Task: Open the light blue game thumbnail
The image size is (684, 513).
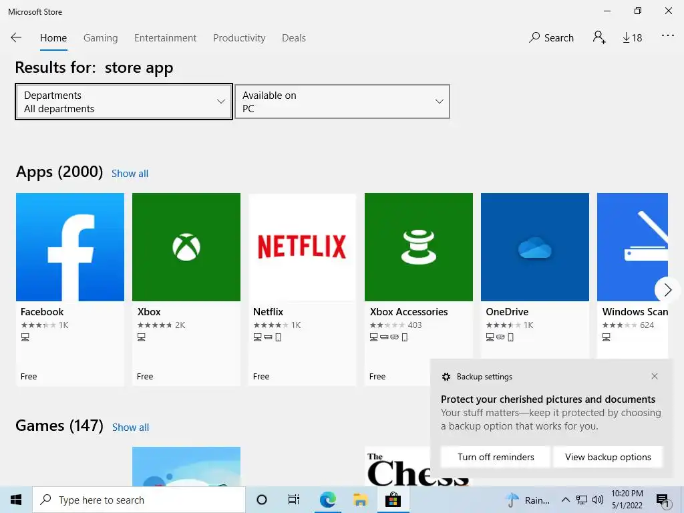Action: tap(186, 467)
